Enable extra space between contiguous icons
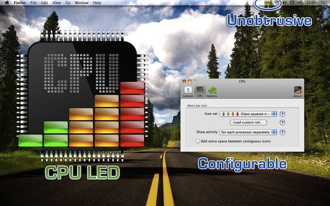 198,141
